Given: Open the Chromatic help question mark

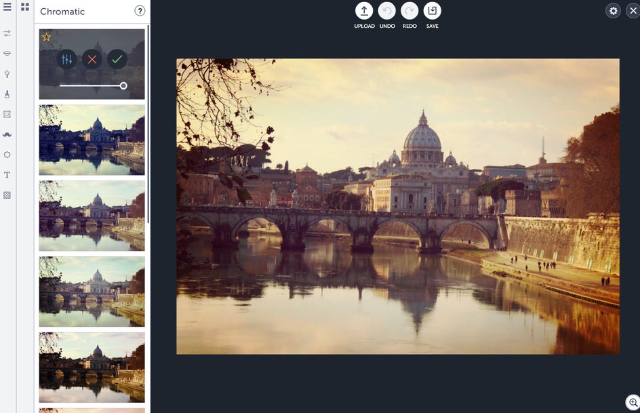Looking at the screenshot, I should (140, 11).
